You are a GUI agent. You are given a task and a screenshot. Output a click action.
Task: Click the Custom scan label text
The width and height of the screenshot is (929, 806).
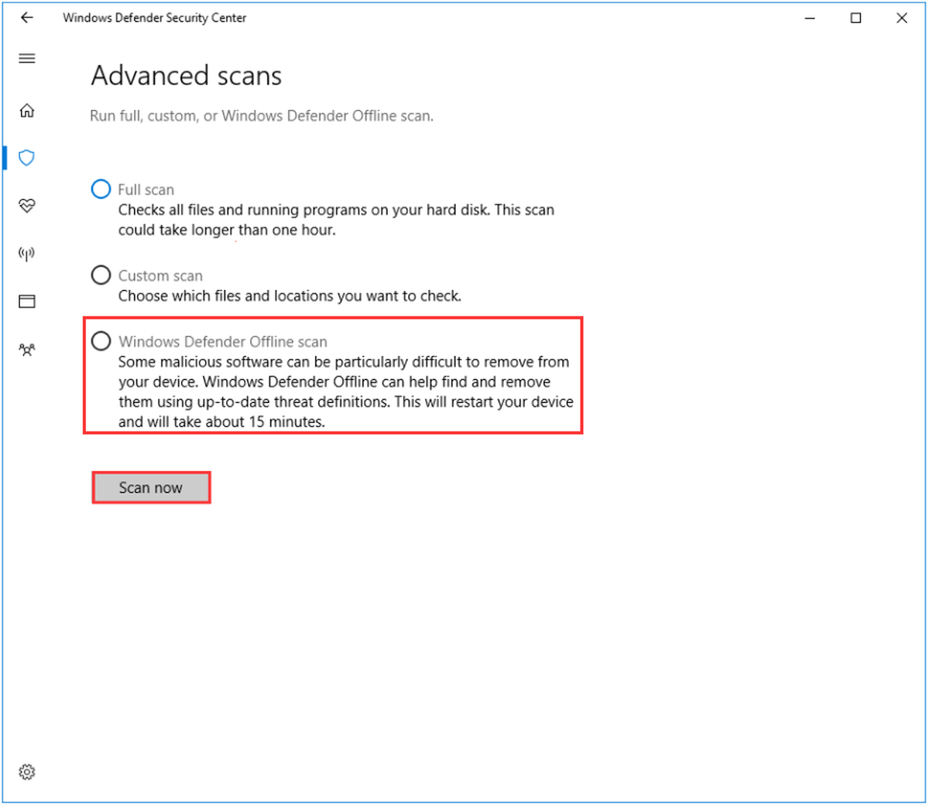coord(160,275)
